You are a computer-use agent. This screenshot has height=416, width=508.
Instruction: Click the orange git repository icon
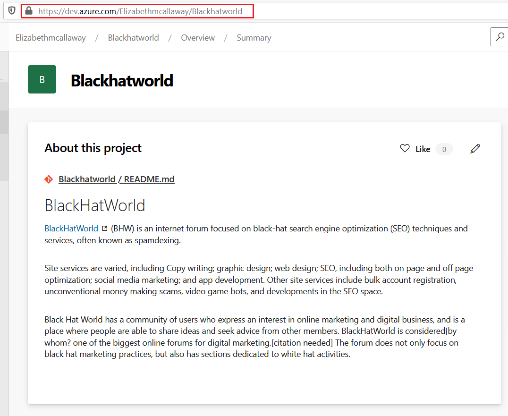(x=49, y=179)
